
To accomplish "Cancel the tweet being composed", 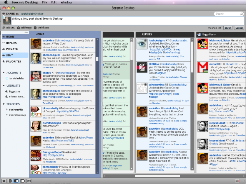I will (x=239, y=28).
